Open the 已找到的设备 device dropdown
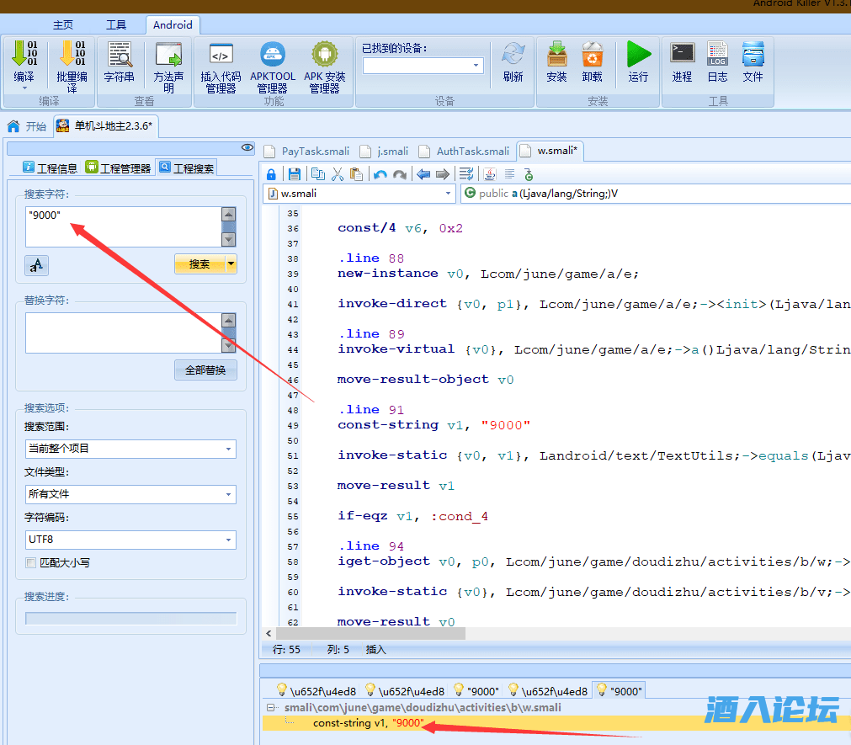Screen dimensions: 851x745 [423, 66]
